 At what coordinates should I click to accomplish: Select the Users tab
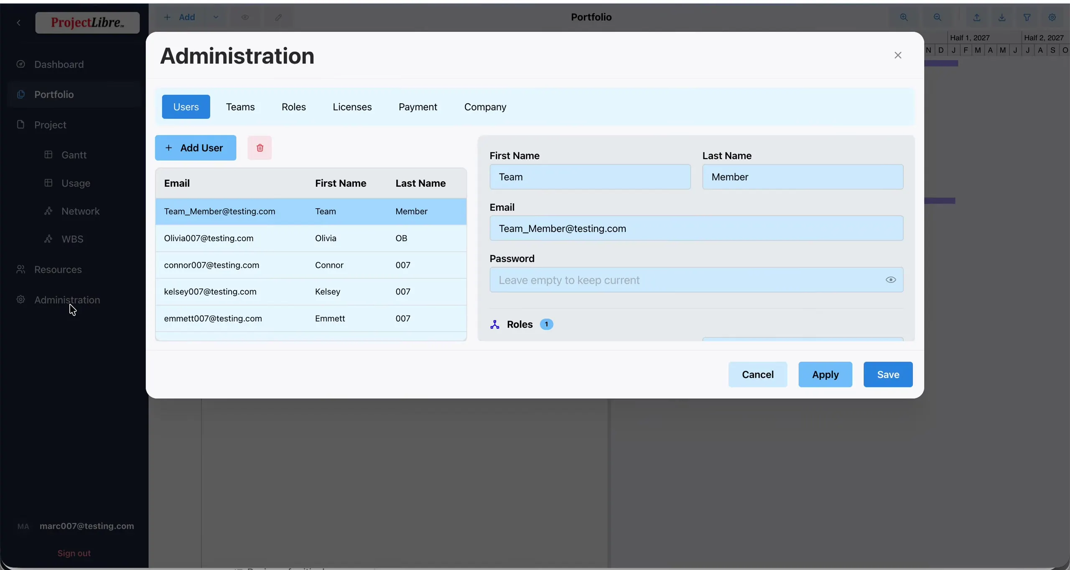pos(186,107)
